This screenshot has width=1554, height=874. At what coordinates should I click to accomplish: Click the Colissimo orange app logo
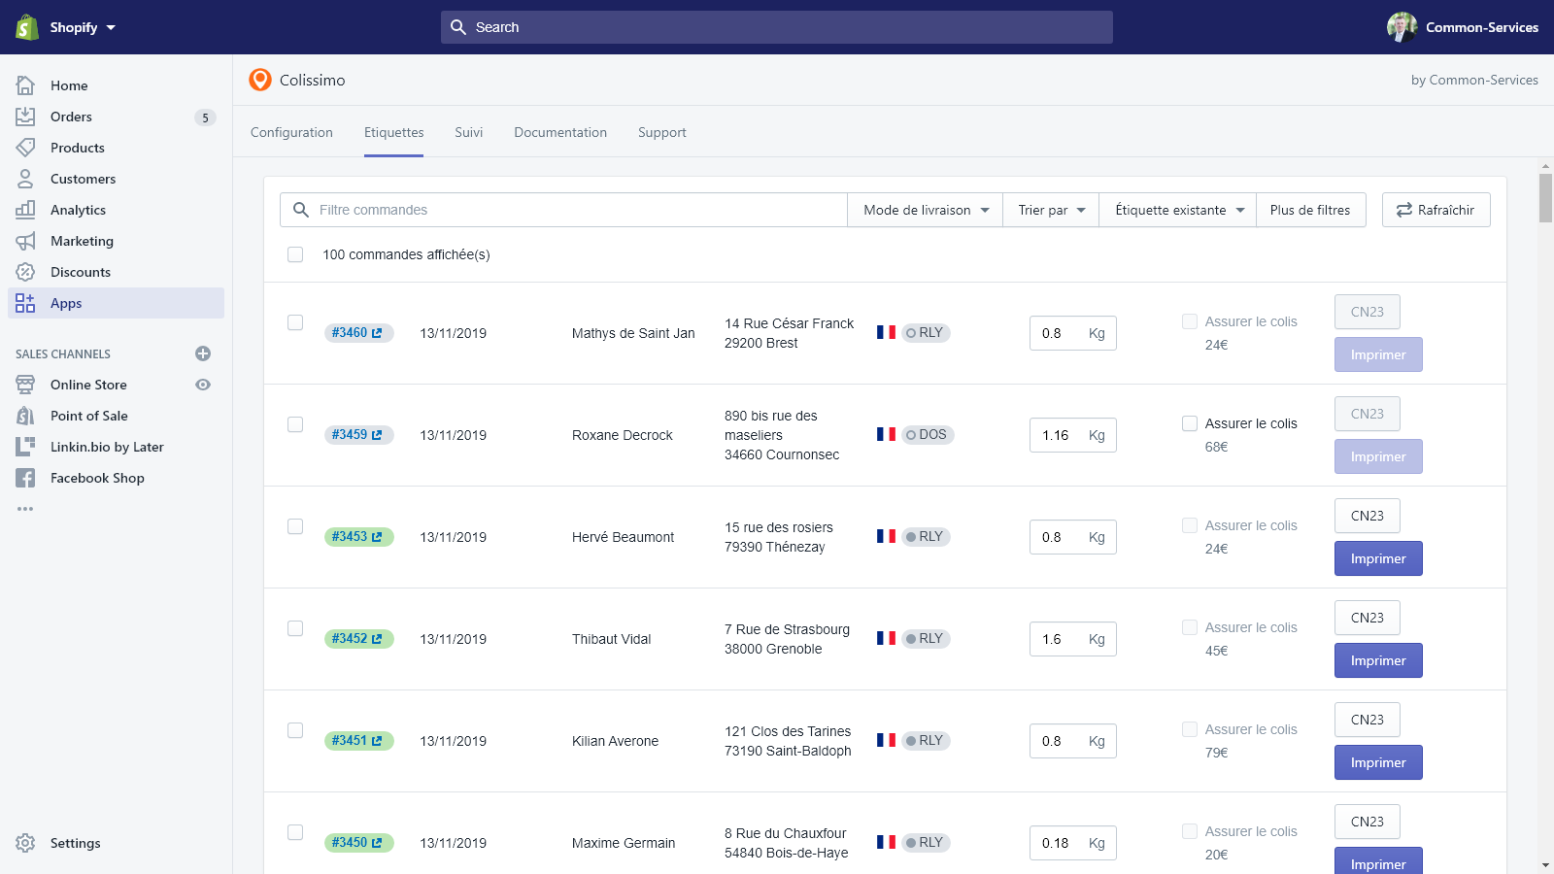(x=260, y=80)
